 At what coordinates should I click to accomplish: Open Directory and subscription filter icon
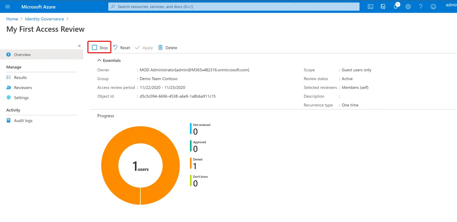click(383, 7)
